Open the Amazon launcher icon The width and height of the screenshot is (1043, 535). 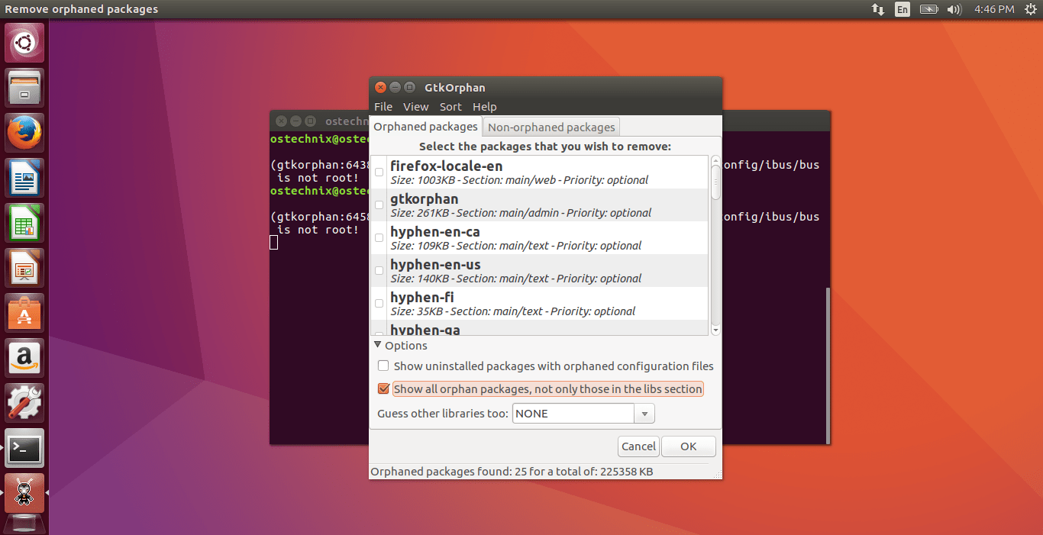click(24, 357)
